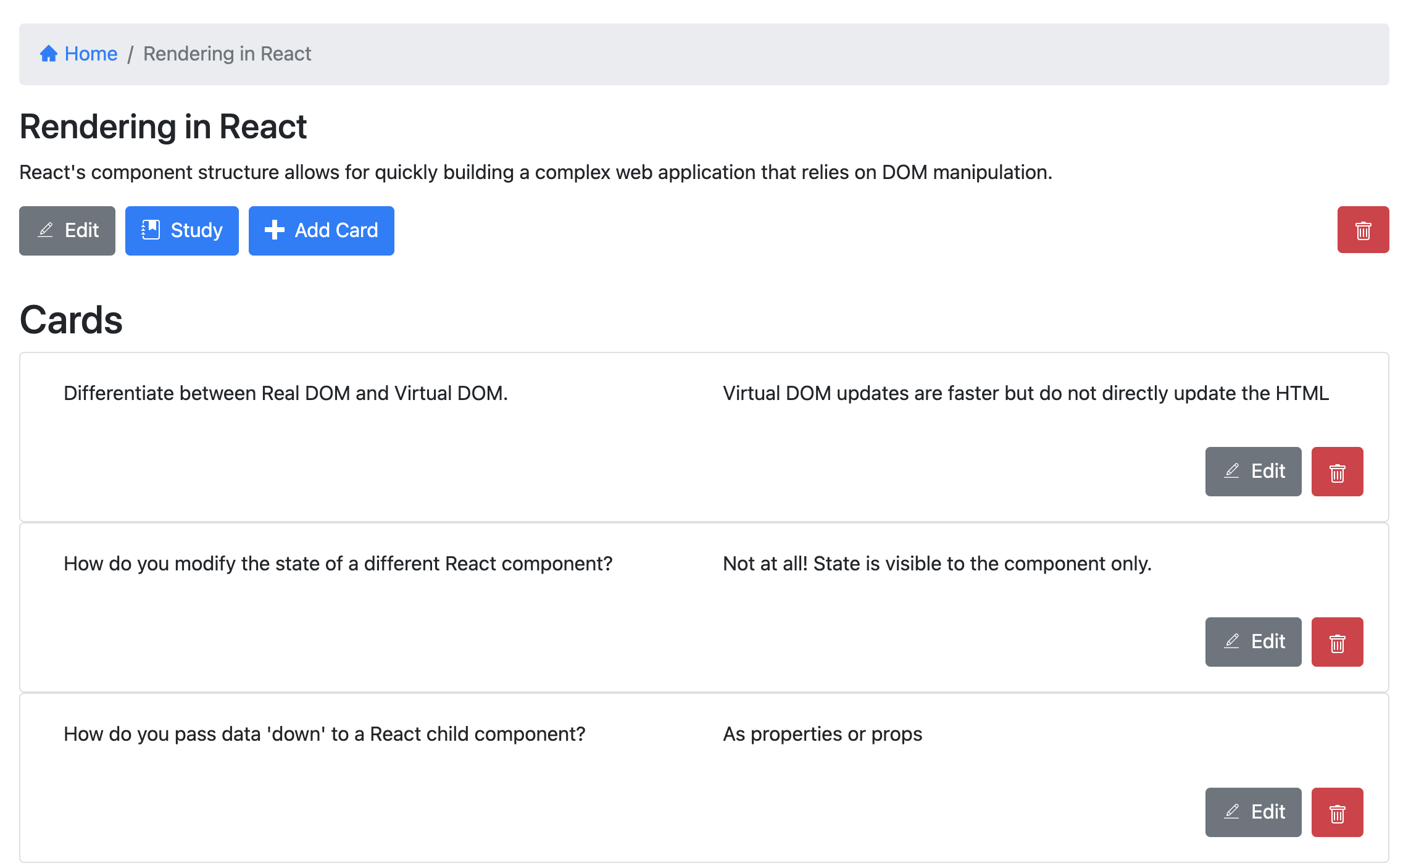This screenshot has height=863, width=1411.
Task: Click the pencil icon on deck Edit
Action: [x=46, y=230]
